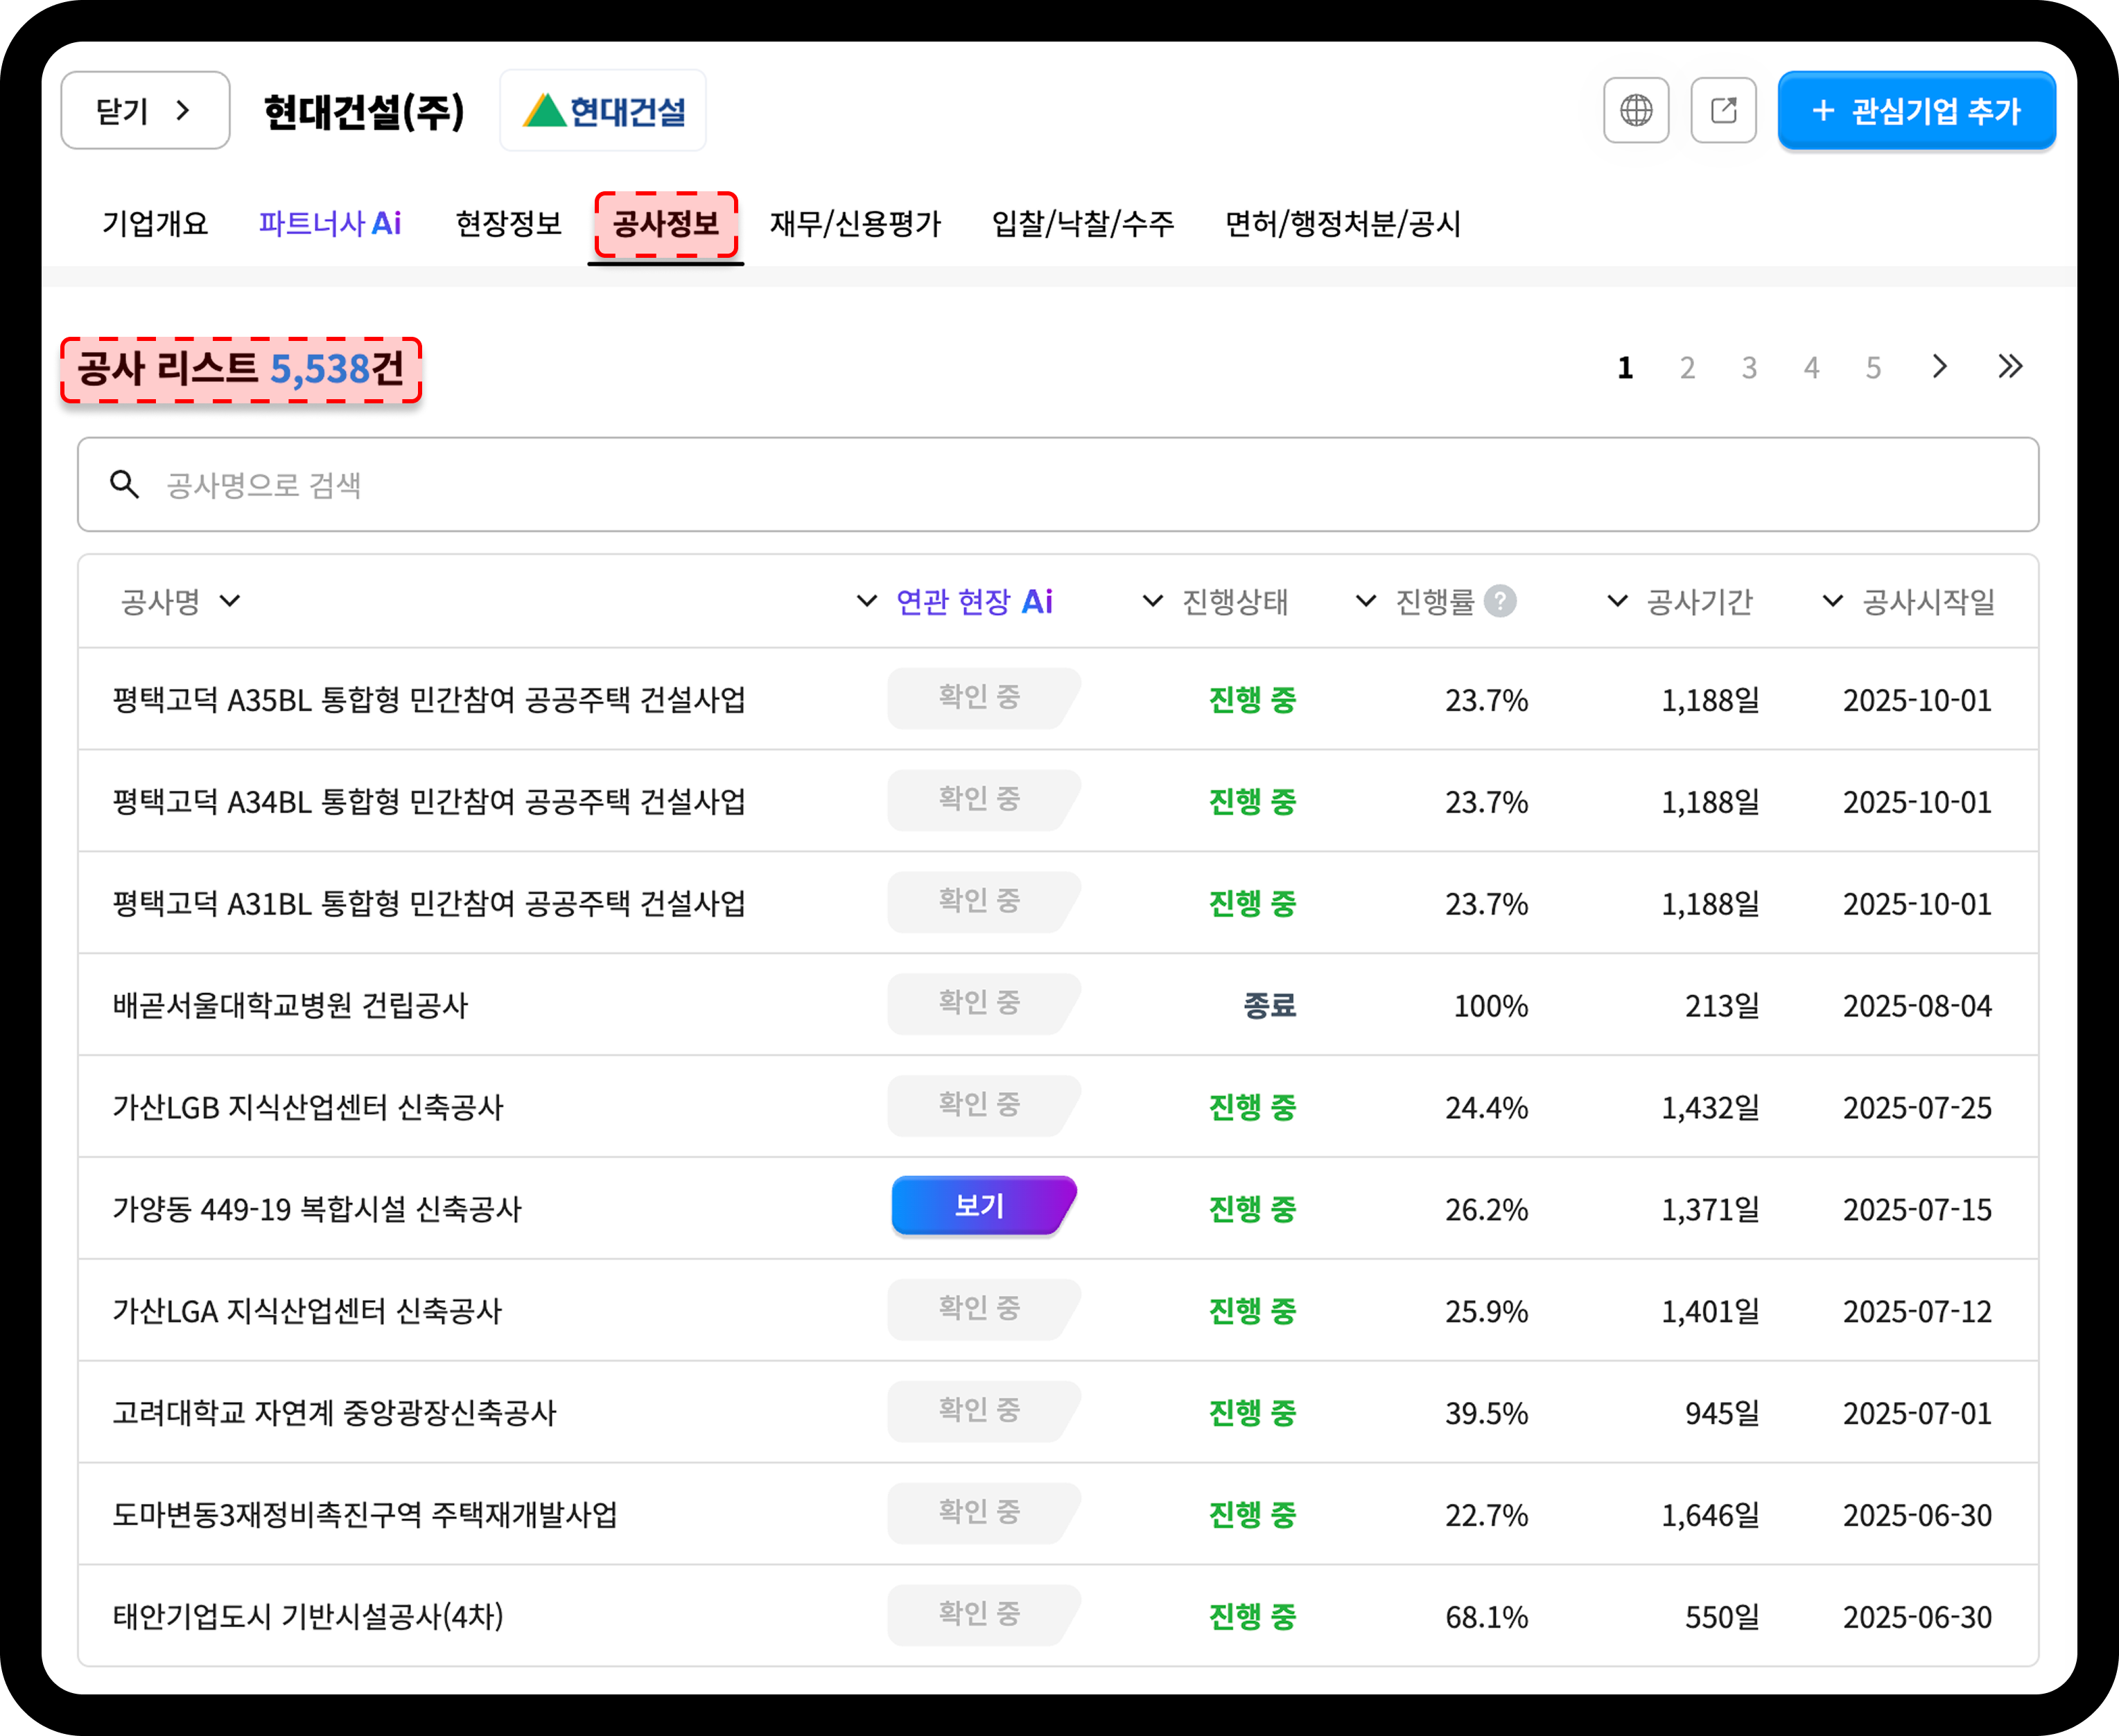2119x1736 pixels.
Task: Click the 2025-07-12 start date
Action: (x=1918, y=1311)
